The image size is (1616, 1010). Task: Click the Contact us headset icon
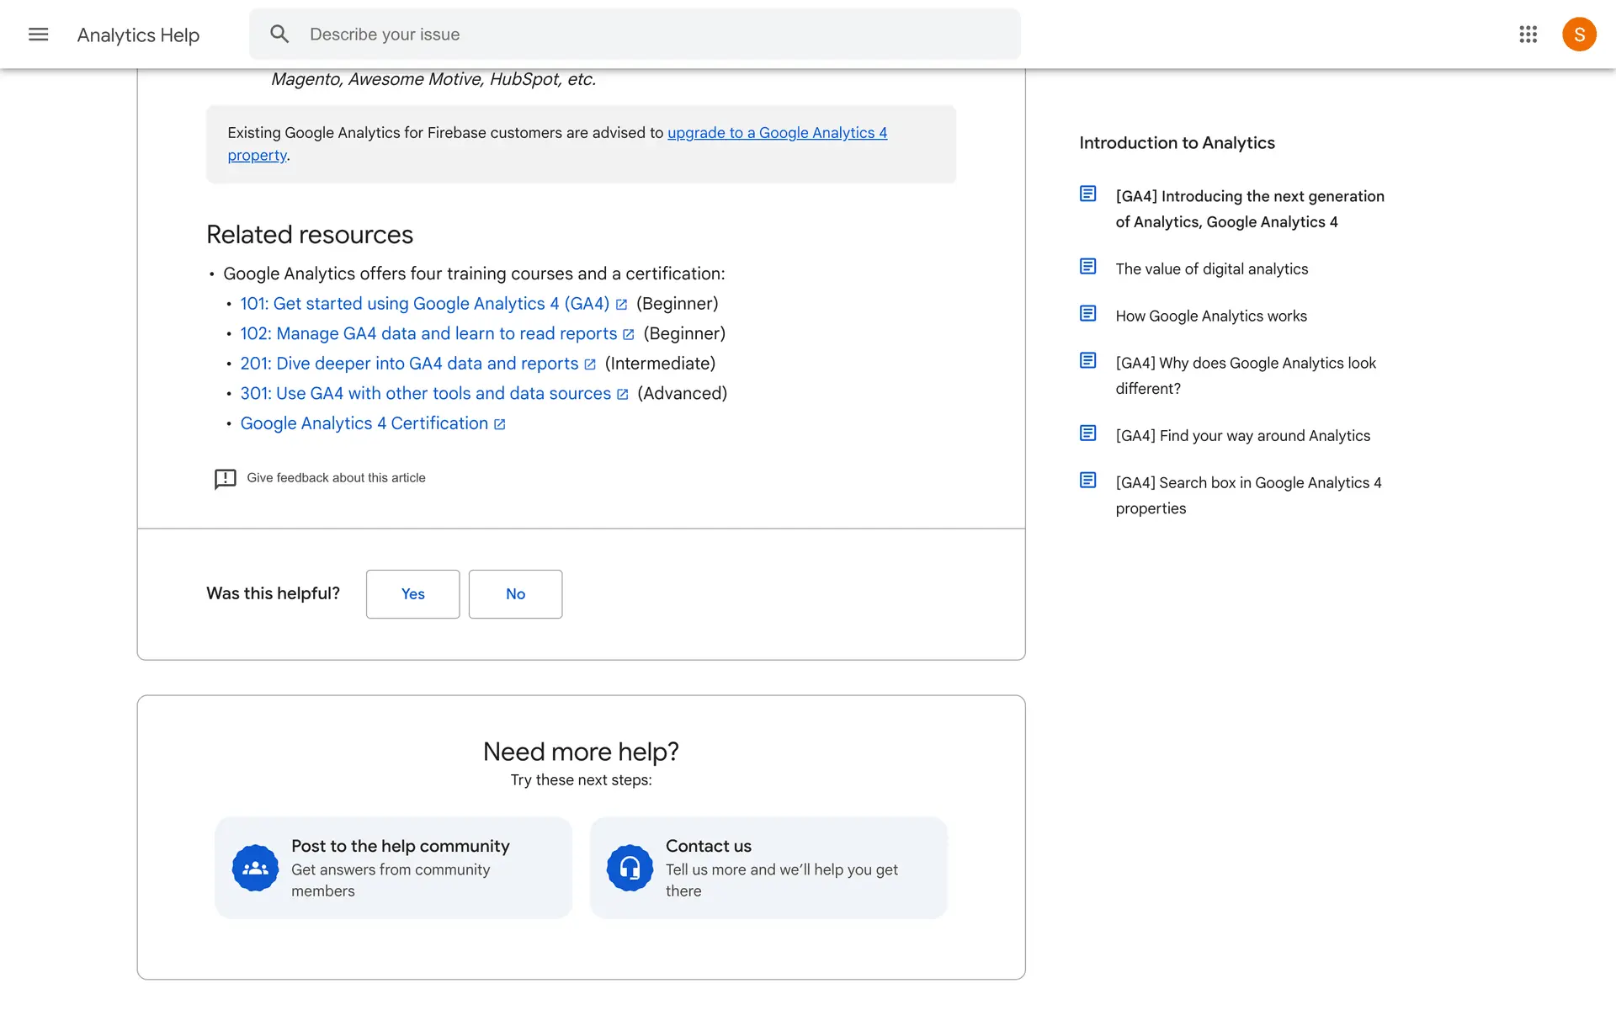(630, 868)
